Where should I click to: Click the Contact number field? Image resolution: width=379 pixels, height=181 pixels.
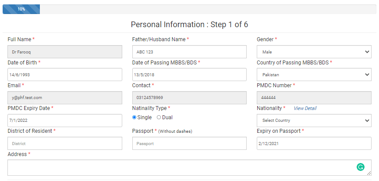pos(189,98)
